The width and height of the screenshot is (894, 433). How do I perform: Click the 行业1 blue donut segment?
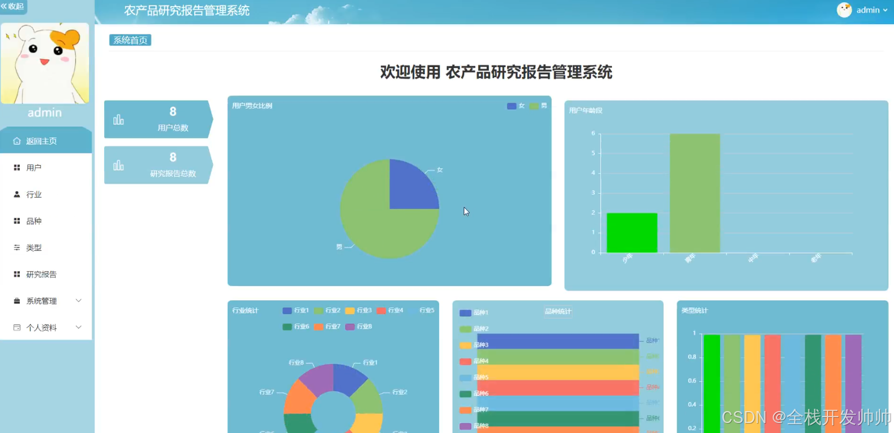tap(347, 378)
